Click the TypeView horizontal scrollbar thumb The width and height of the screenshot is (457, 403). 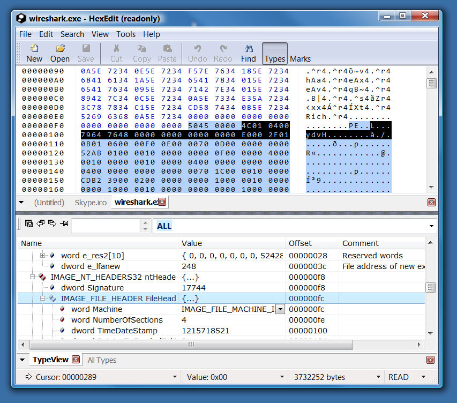pyautogui.click(x=191, y=345)
